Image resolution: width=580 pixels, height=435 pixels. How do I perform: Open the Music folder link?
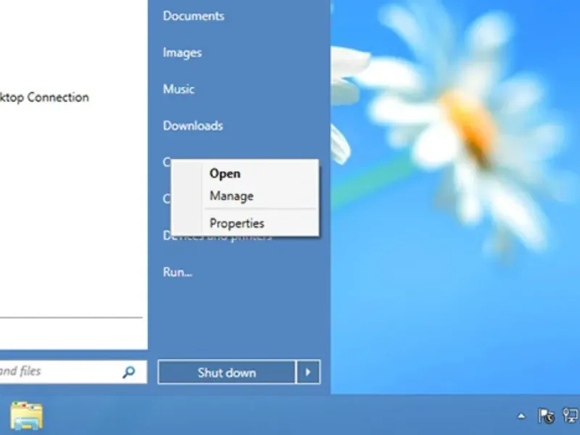(x=178, y=89)
